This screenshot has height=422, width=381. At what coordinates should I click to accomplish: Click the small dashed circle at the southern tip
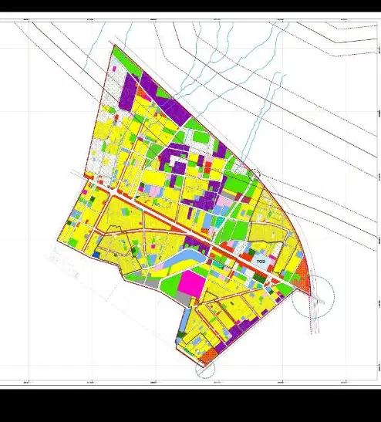205,369
